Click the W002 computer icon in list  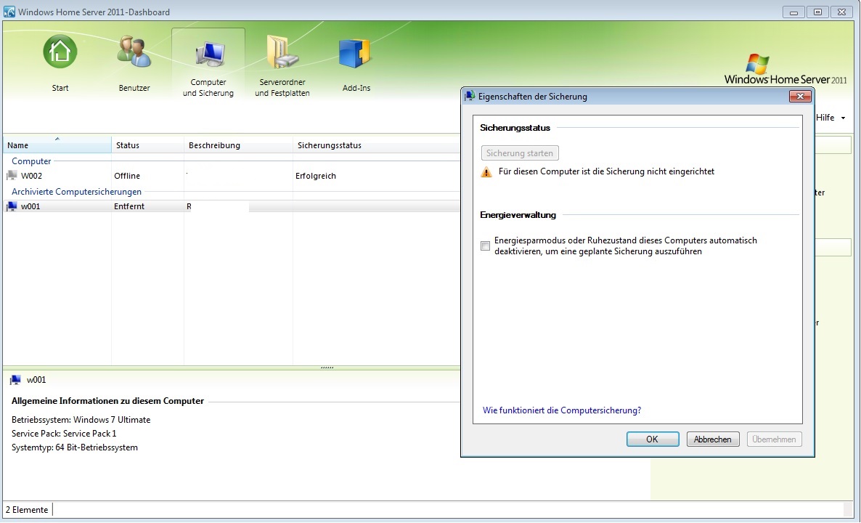(x=12, y=176)
